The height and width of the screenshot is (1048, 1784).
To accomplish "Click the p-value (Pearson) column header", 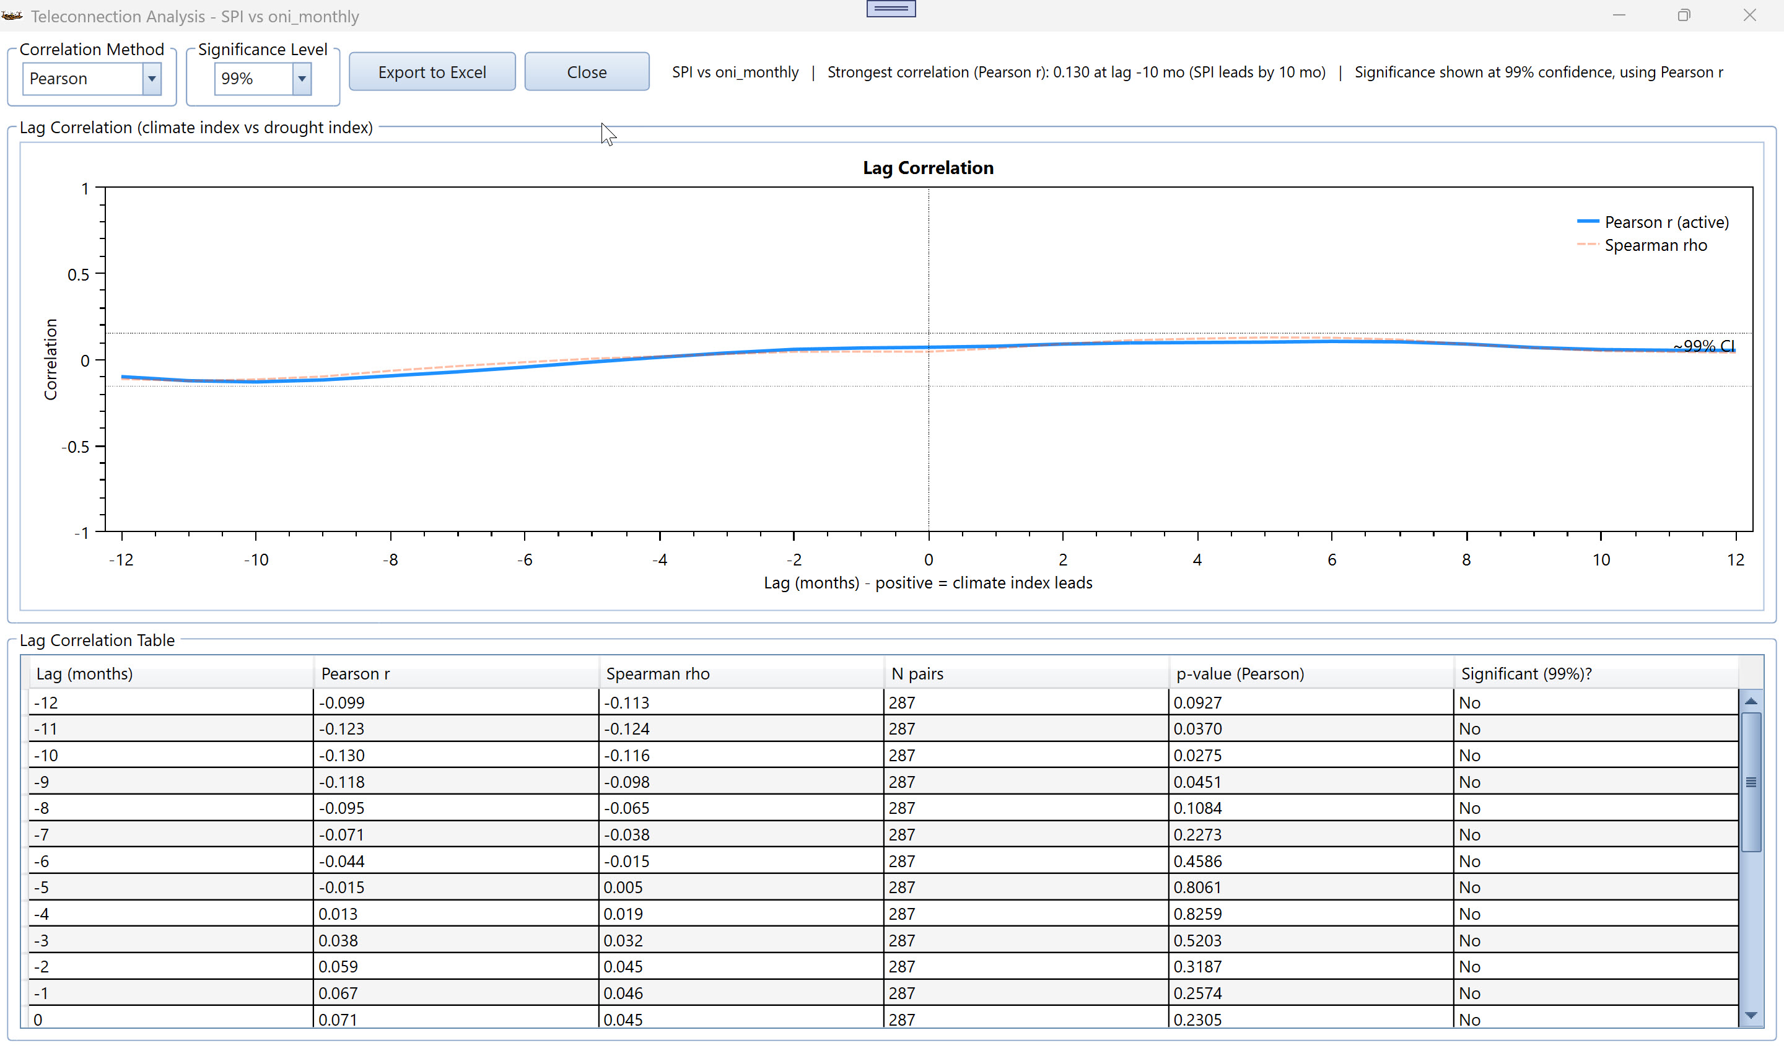I will point(1311,673).
